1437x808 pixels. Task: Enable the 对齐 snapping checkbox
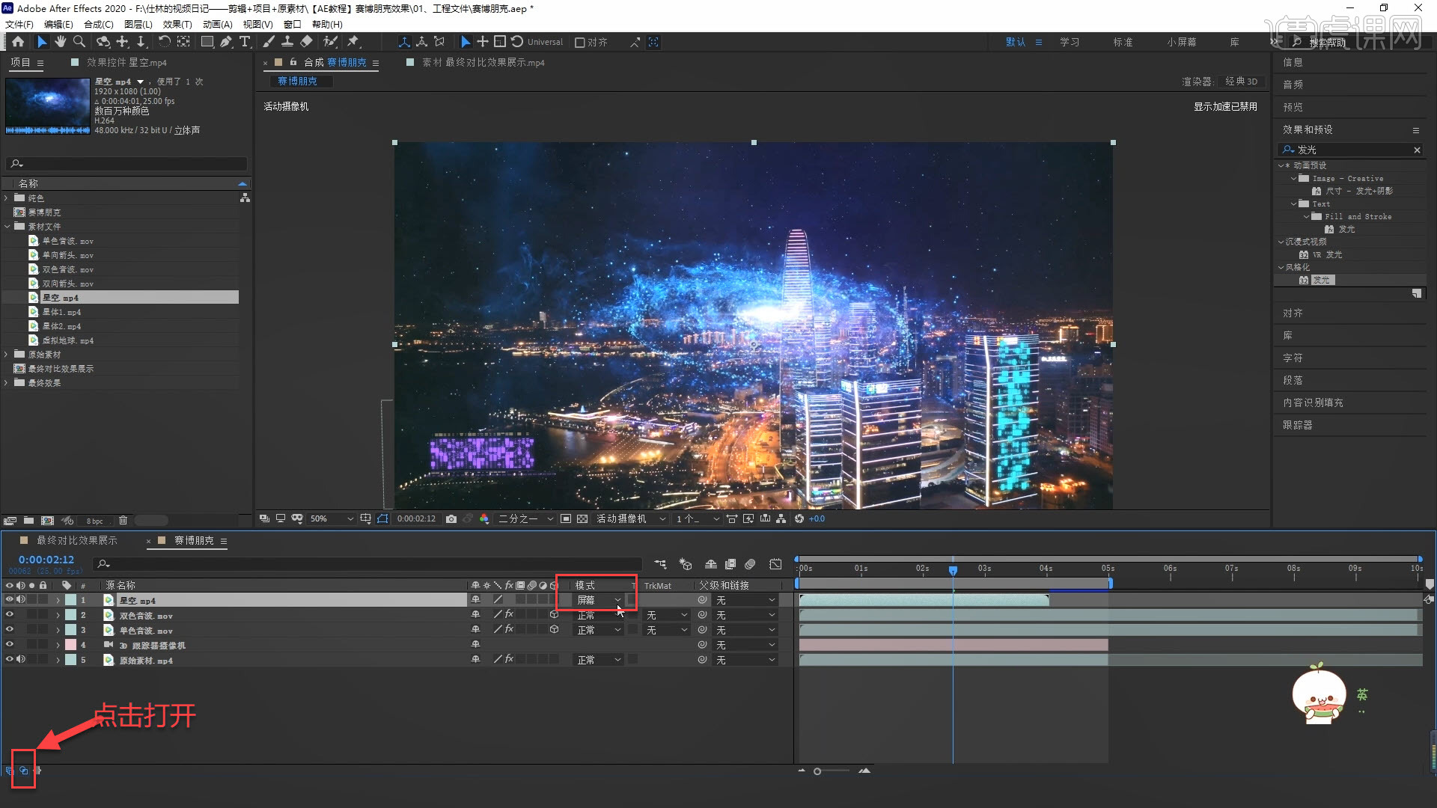click(579, 43)
